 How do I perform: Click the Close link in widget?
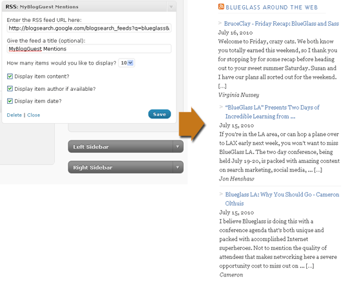tap(34, 115)
